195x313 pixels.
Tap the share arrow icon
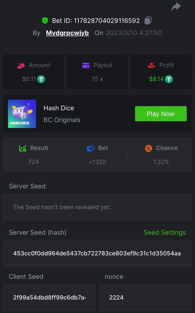pos(176,7)
